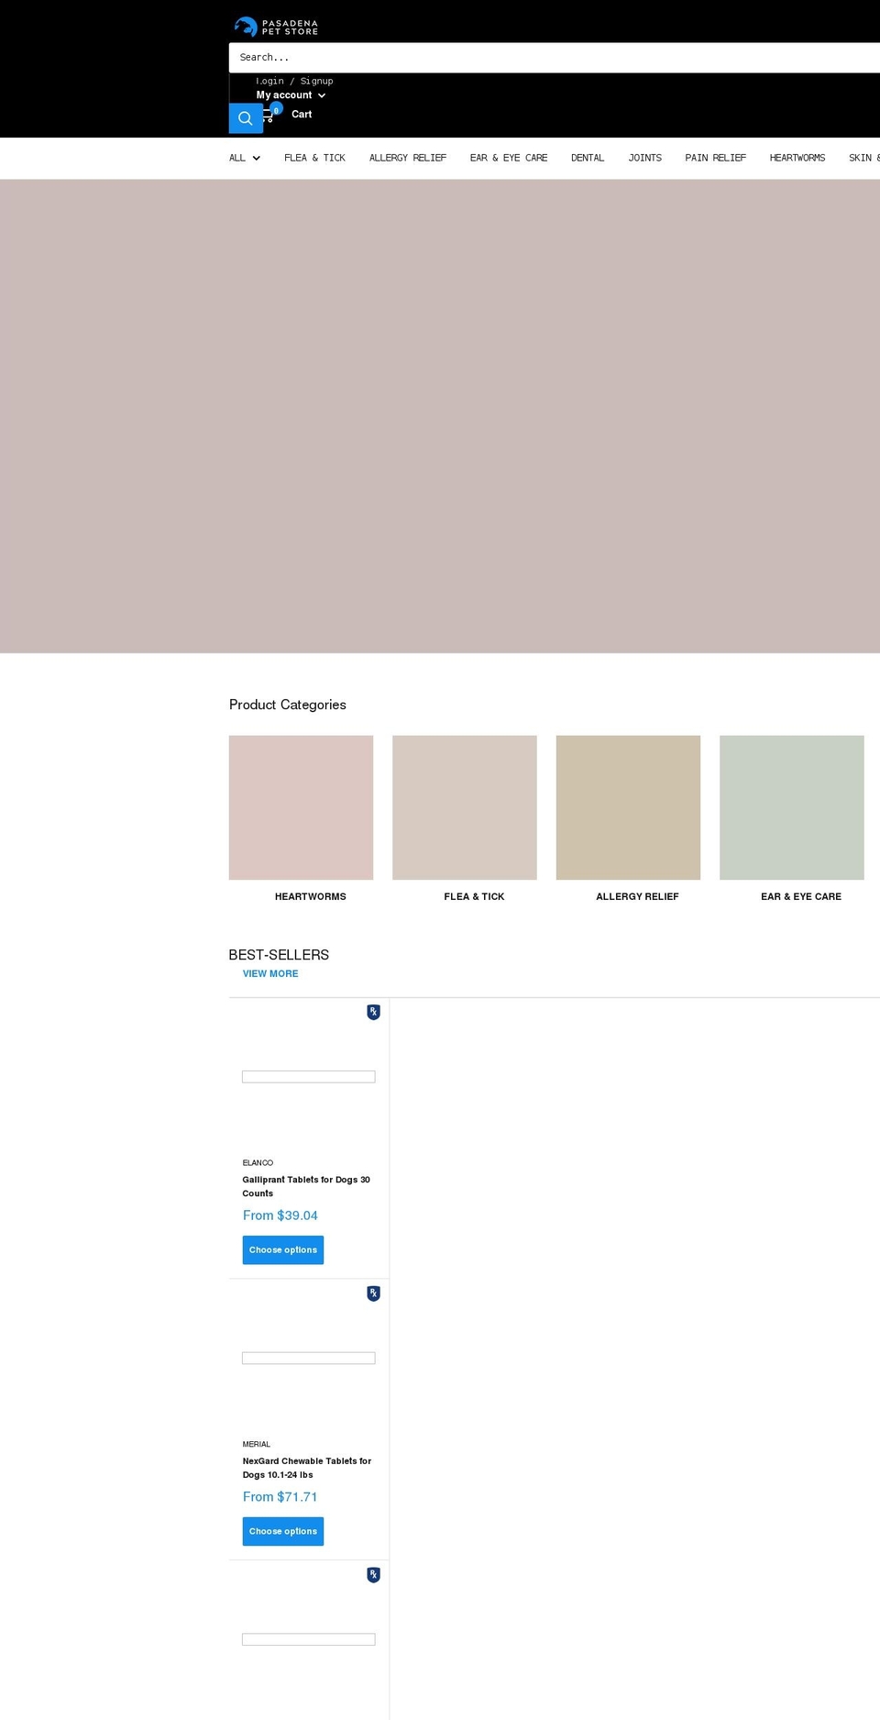This screenshot has height=1720, width=880.
Task: Click the large hero banner image
Action: point(440,416)
